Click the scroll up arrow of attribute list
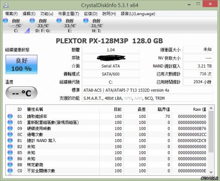Screen dimensions: 220x181 point(211,108)
